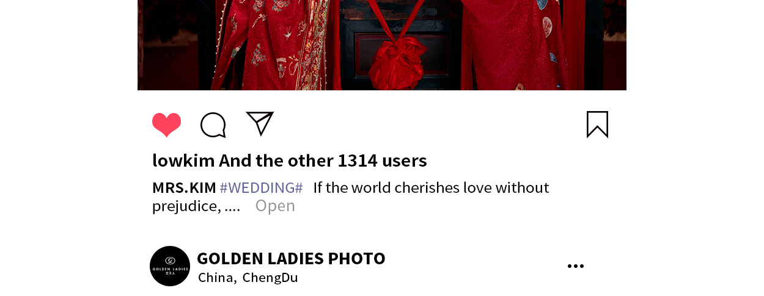View the wedding photo at top
This screenshot has height=296, width=764.
click(x=382, y=45)
